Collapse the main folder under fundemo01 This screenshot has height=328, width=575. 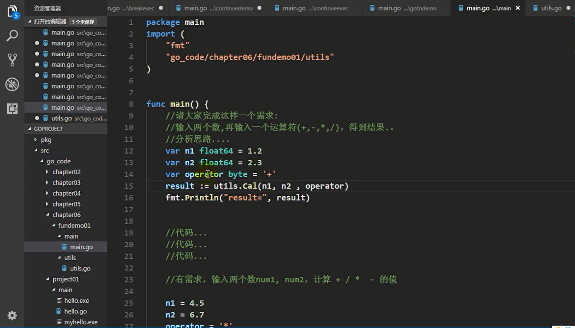click(59, 236)
